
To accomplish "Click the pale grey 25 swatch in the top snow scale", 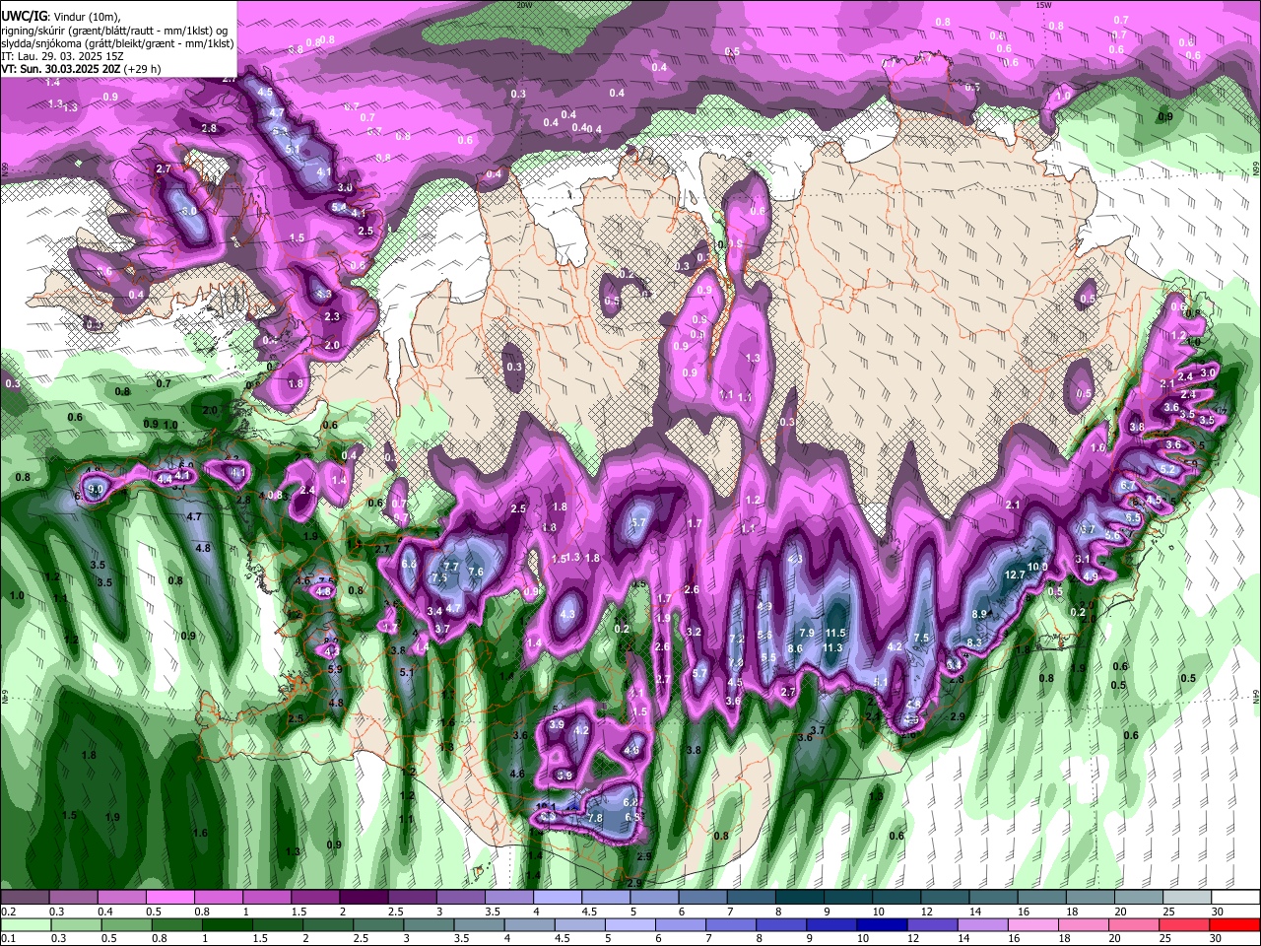I will point(1186,898).
